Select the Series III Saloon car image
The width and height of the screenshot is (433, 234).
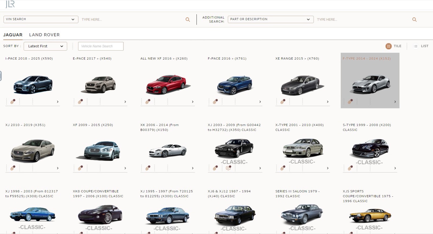coord(302,214)
